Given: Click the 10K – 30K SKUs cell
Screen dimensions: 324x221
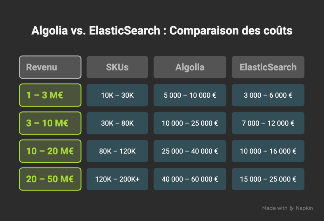Looking at the screenshot, I should [x=117, y=95].
